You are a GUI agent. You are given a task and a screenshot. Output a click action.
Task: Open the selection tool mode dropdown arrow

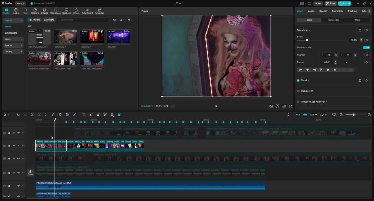tap(9, 115)
